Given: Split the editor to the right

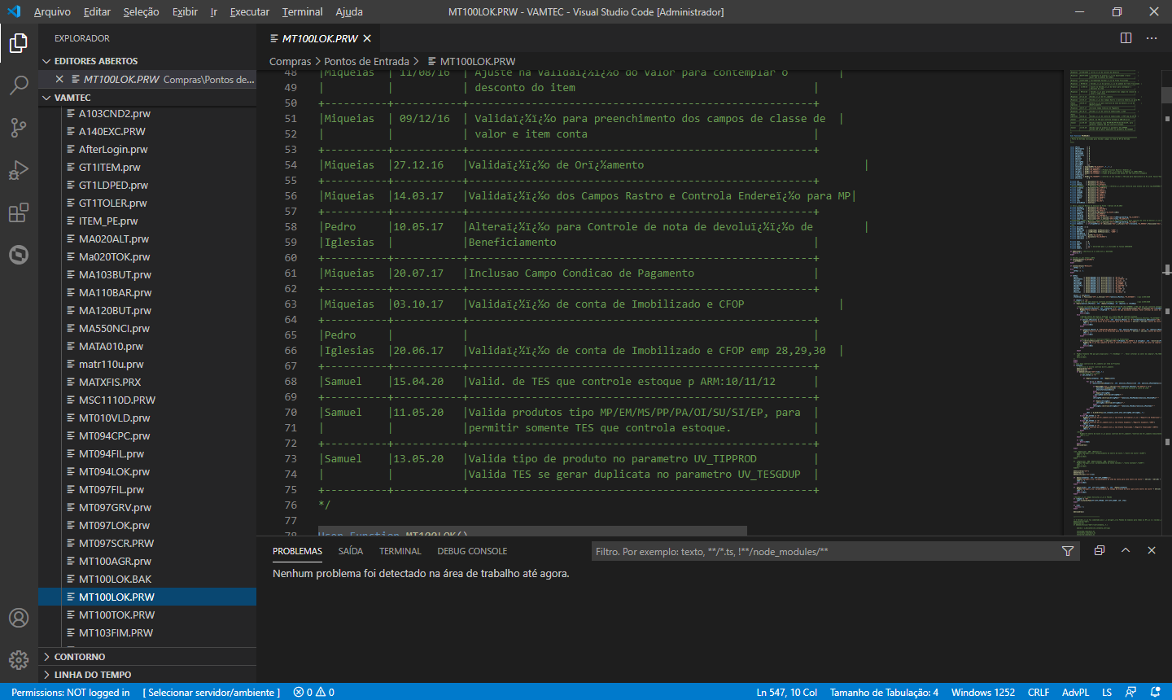Looking at the screenshot, I should 1126,38.
